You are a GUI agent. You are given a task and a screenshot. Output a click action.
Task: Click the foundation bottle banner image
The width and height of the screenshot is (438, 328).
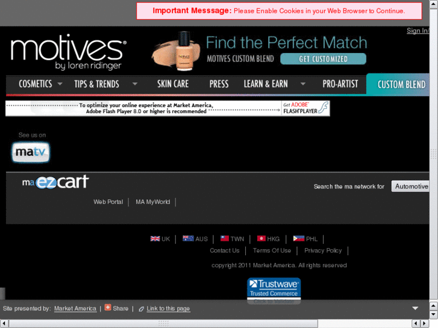177,51
